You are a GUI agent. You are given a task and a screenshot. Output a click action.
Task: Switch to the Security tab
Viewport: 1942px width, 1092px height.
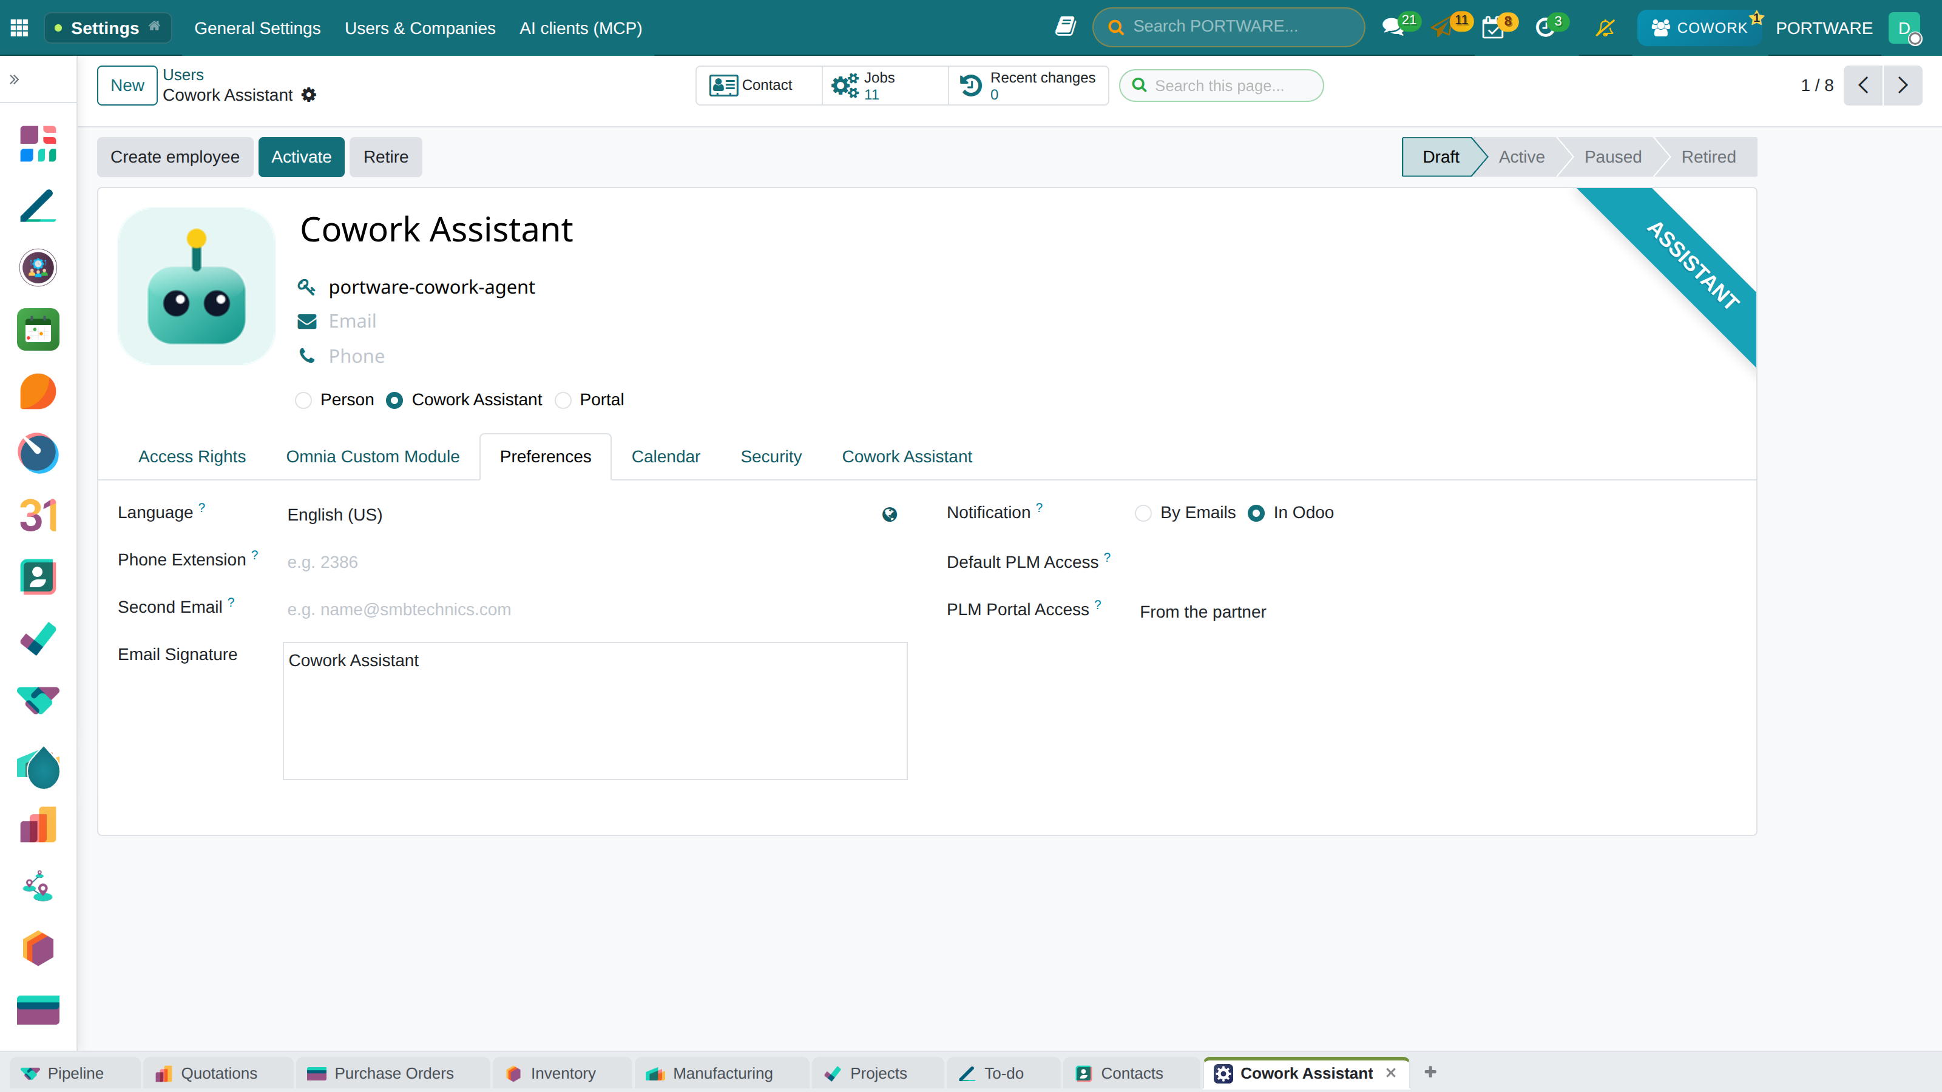(x=771, y=457)
